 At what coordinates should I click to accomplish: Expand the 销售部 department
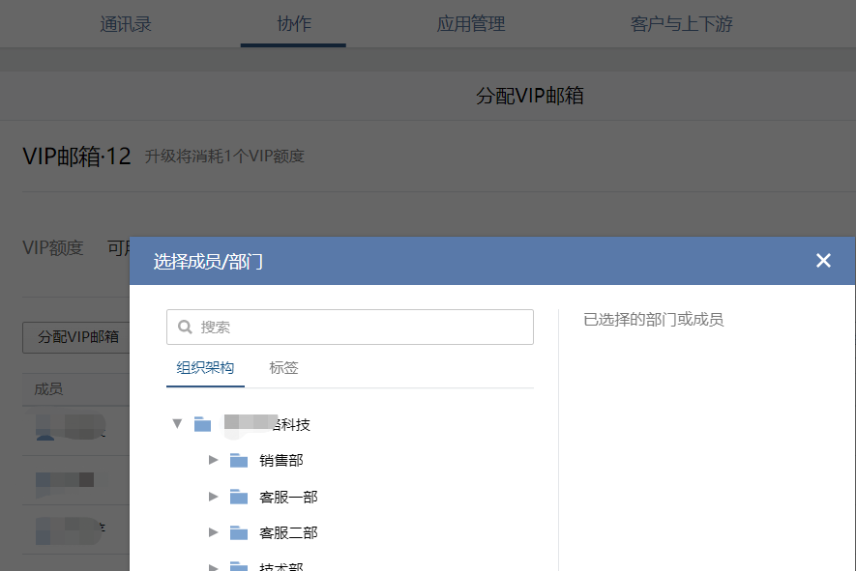click(214, 461)
